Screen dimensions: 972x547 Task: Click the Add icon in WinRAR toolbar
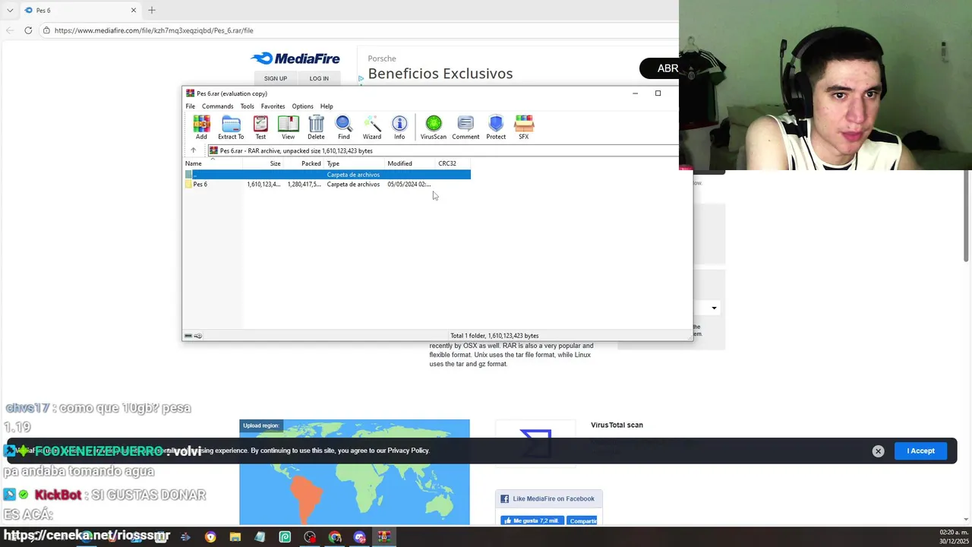coord(201,127)
